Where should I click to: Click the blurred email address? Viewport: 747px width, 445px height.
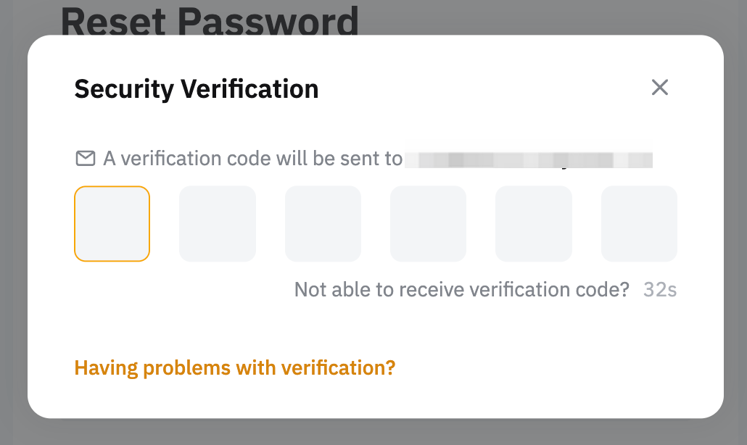[x=528, y=159]
